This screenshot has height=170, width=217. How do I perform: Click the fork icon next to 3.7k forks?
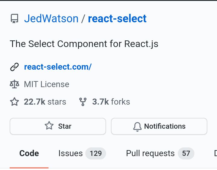(83, 102)
